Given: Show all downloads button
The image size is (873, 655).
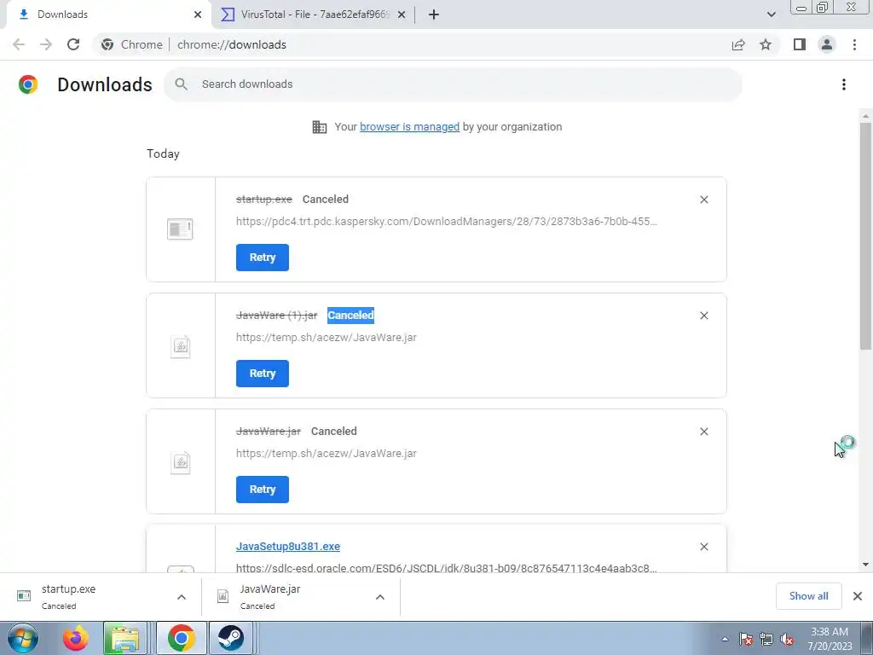Looking at the screenshot, I should pos(808,596).
